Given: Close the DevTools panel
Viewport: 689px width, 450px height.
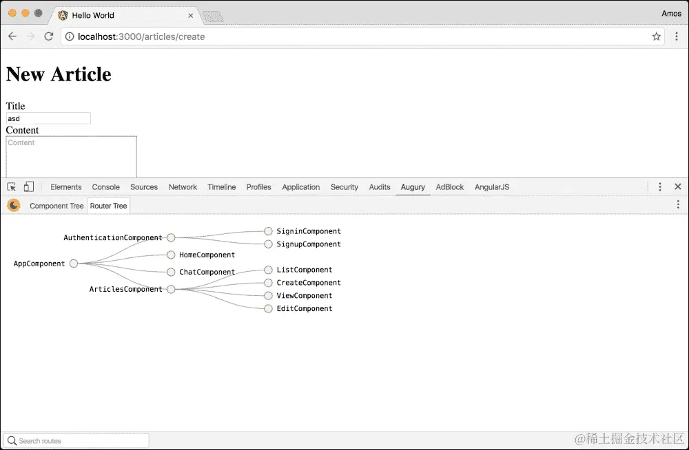Looking at the screenshot, I should click(x=678, y=186).
